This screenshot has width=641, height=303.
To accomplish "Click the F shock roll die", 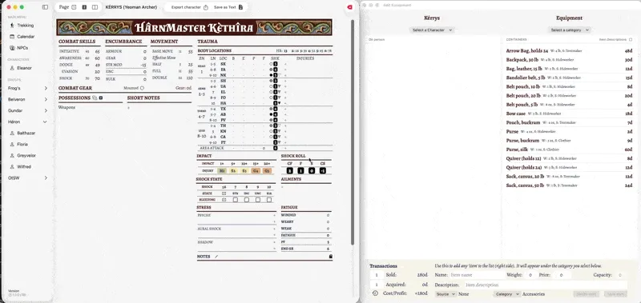I will click(x=301, y=170).
